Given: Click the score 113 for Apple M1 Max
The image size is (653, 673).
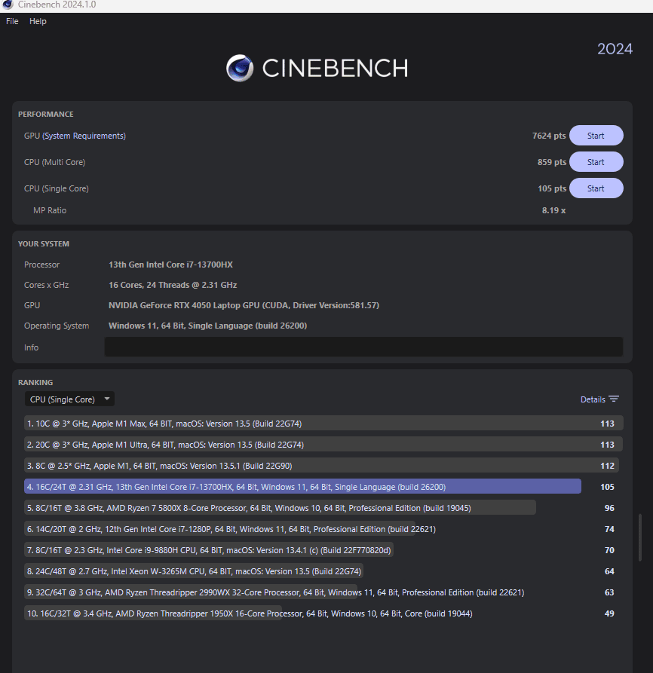Looking at the screenshot, I should [607, 424].
